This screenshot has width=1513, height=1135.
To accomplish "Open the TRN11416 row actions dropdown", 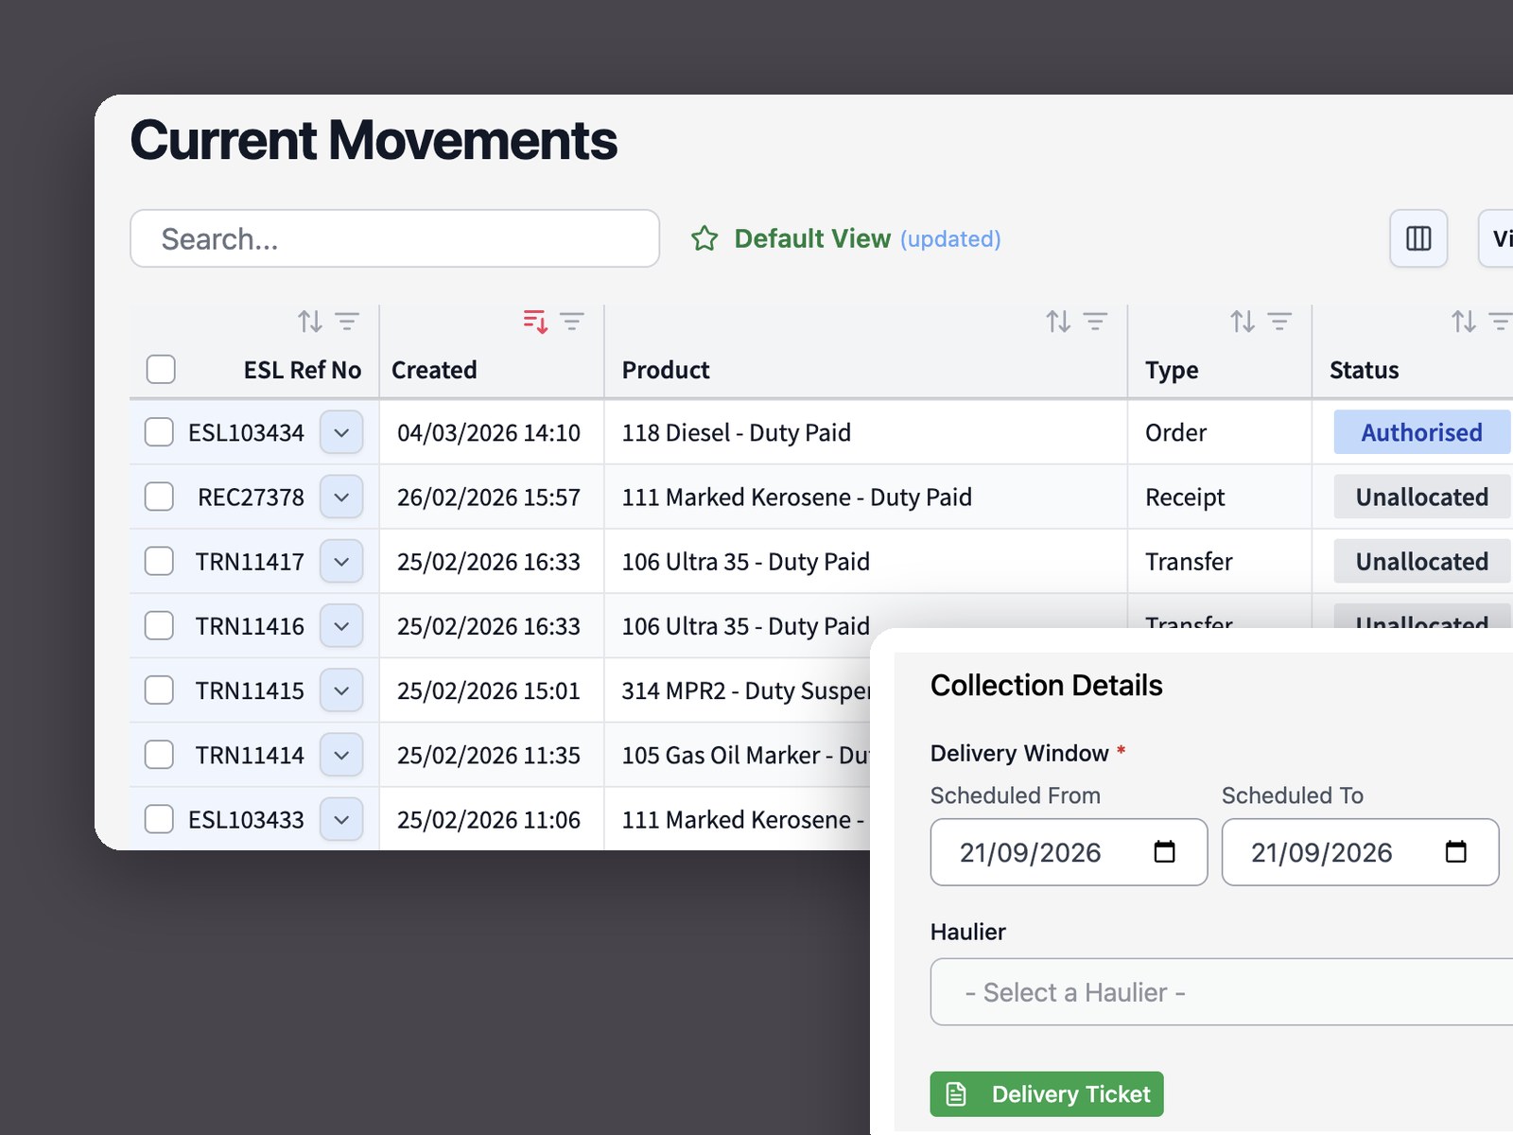I will click(341, 625).
